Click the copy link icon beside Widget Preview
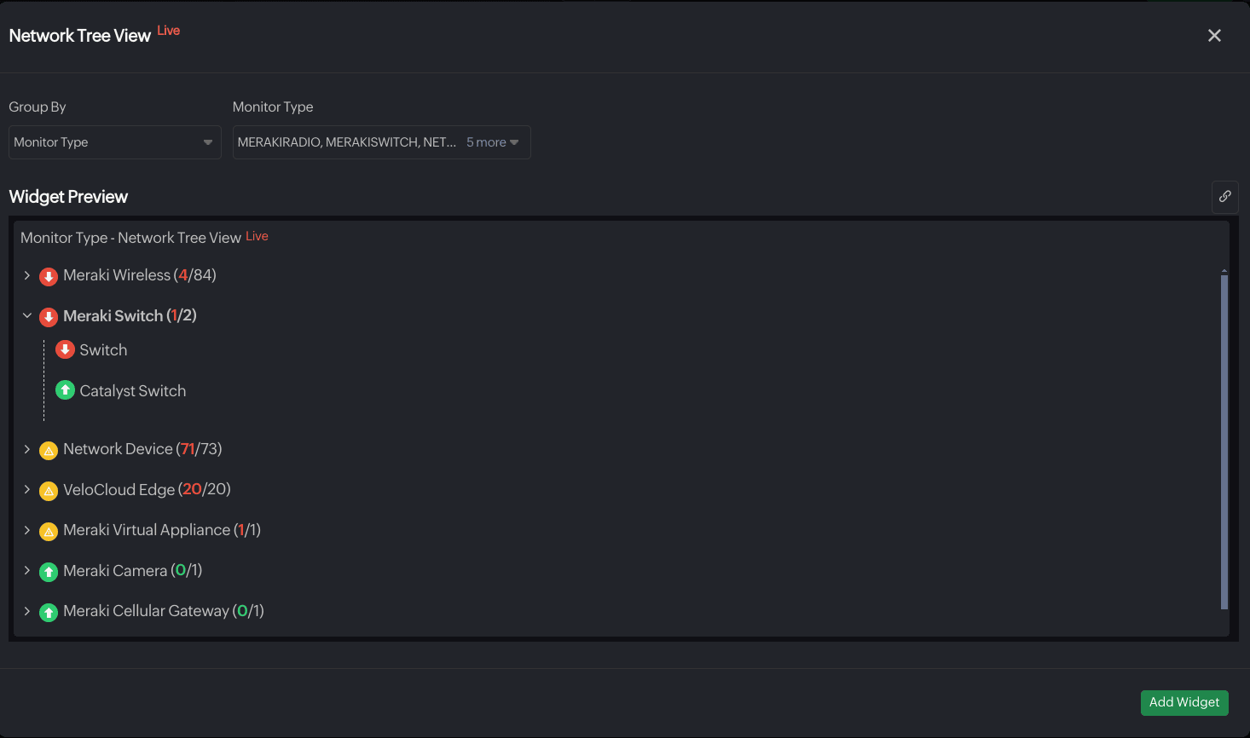Screen dimensions: 1250x738 [x=1224, y=197]
